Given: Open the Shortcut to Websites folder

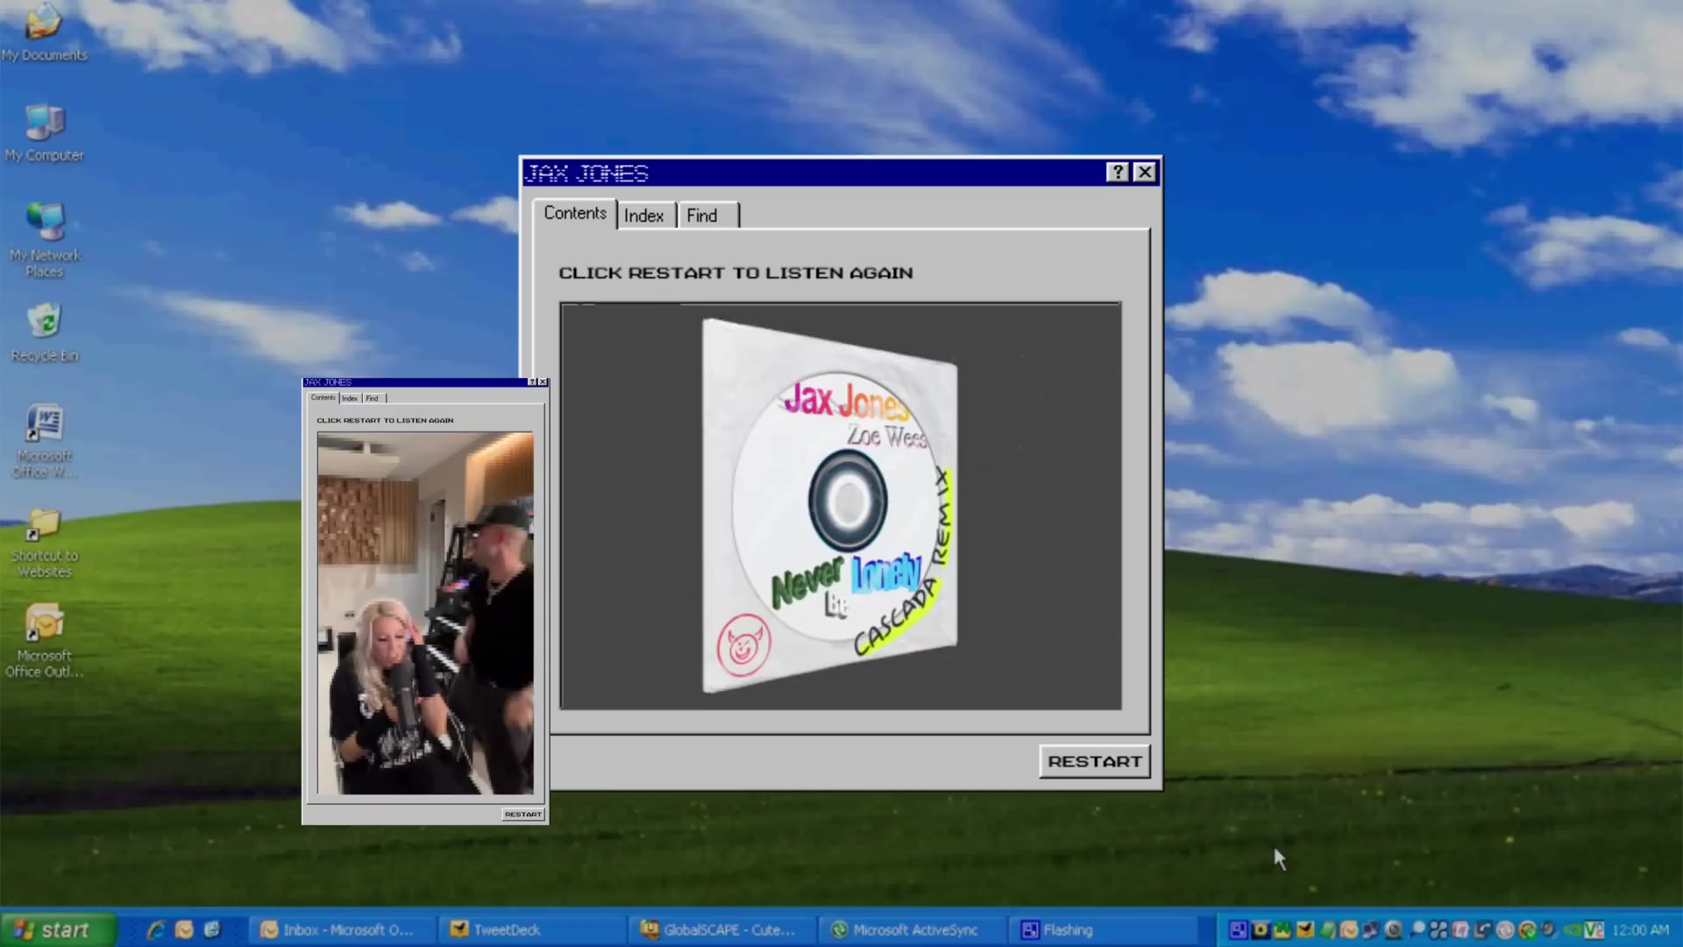Looking at the screenshot, I should click(44, 542).
